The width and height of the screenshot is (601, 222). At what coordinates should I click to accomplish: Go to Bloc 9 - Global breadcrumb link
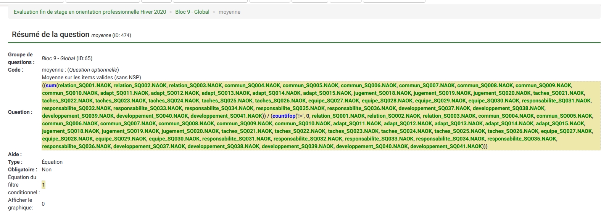pos(192,12)
